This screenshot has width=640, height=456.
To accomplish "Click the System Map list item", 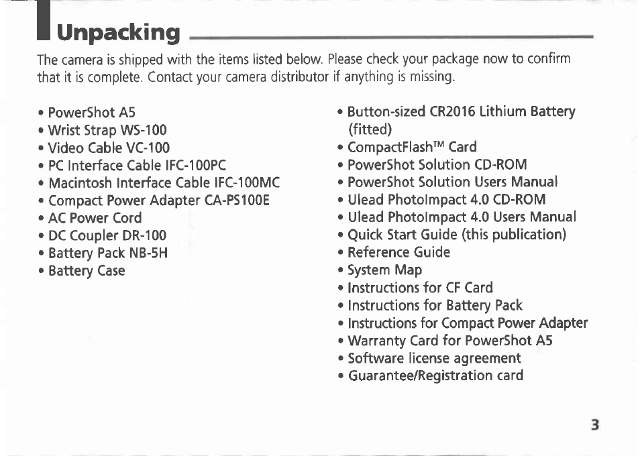I will coord(384,270).
